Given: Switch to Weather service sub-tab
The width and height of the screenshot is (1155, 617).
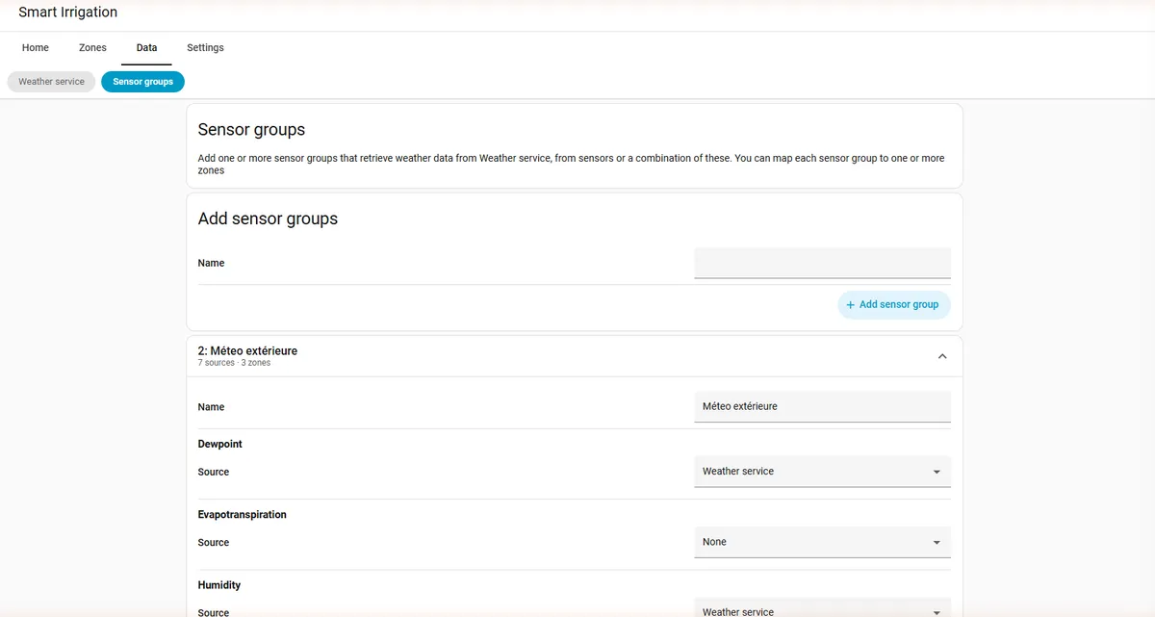Looking at the screenshot, I should click(x=51, y=82).
